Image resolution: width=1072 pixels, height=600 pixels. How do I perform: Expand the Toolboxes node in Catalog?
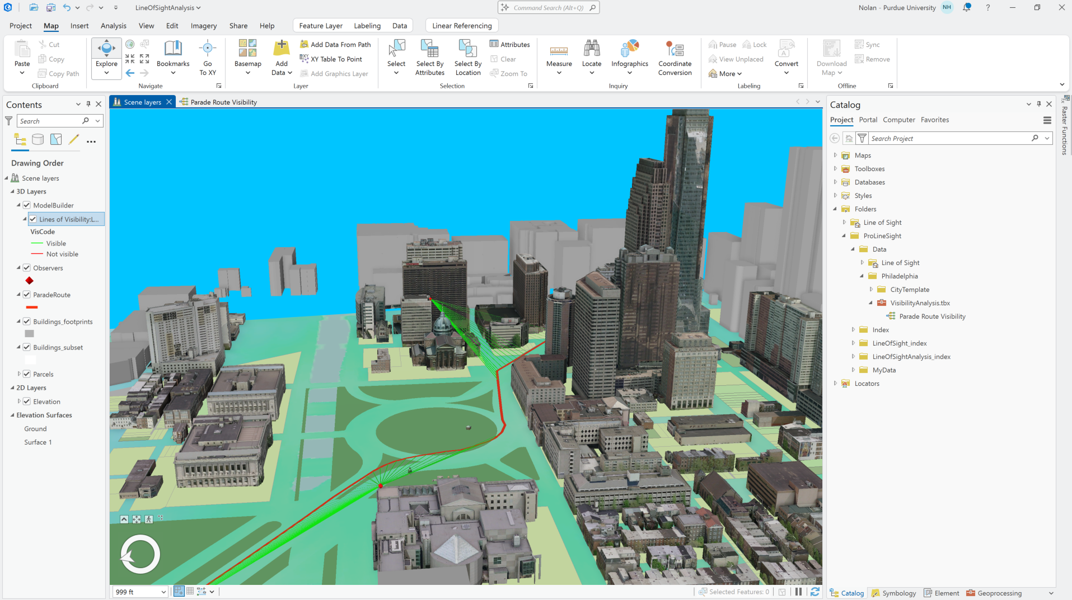pyautogui.click(x=835, y=169)
